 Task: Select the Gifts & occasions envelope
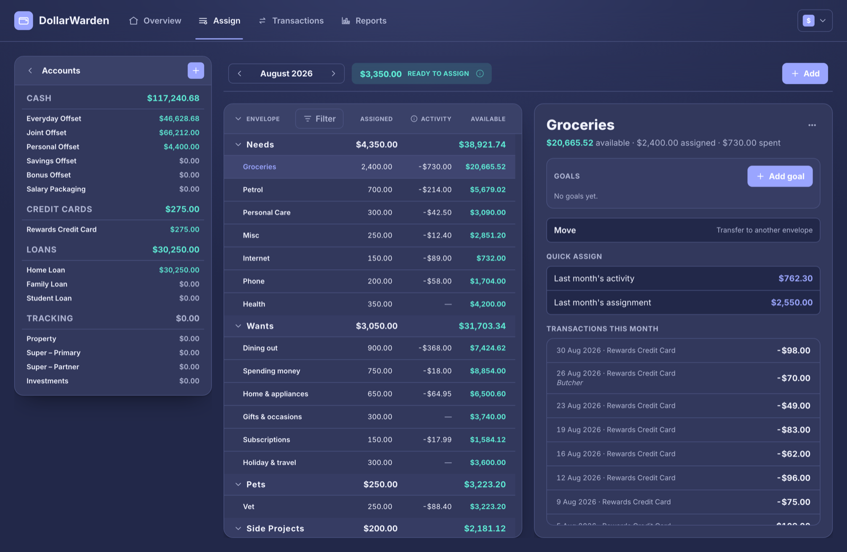coord(370,417)
